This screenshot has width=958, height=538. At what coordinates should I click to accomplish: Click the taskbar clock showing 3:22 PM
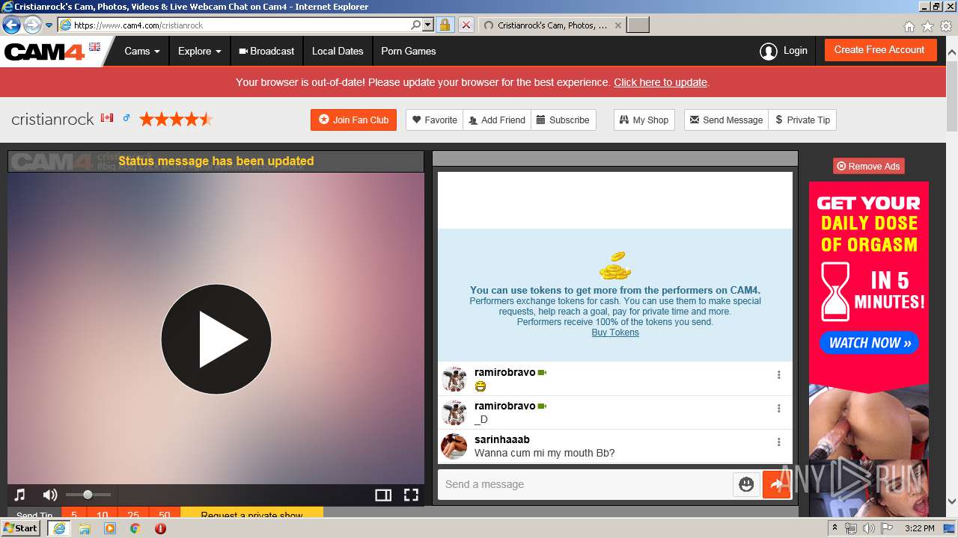click(919, 528)
